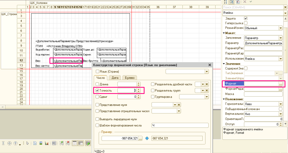This screenshot has height=153, width=288.
Task: Enable Представление нуля checkbox
Action: (97, 105)
